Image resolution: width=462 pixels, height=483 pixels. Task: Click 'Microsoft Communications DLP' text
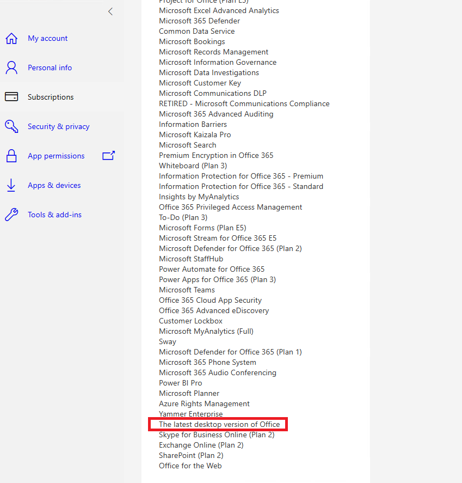[x=213, y=93]
